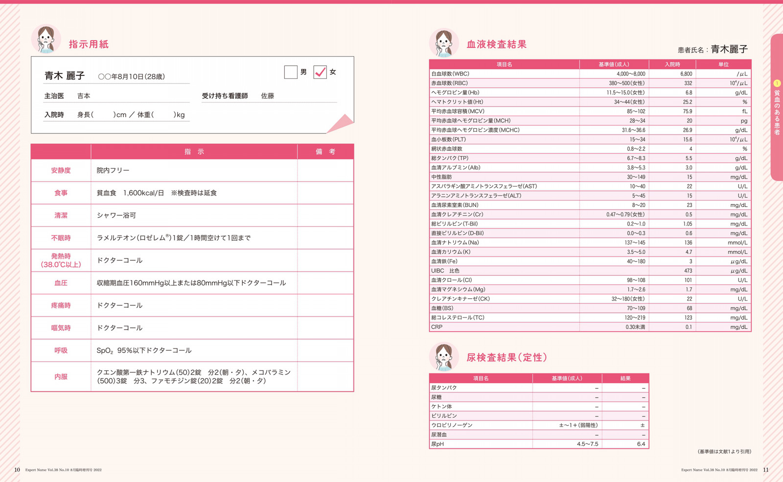This screenshot has width=783, height=482.
Task: Click the 血清アルブミン(Alb) value 3.0
Action: click(x=689, y=167)
